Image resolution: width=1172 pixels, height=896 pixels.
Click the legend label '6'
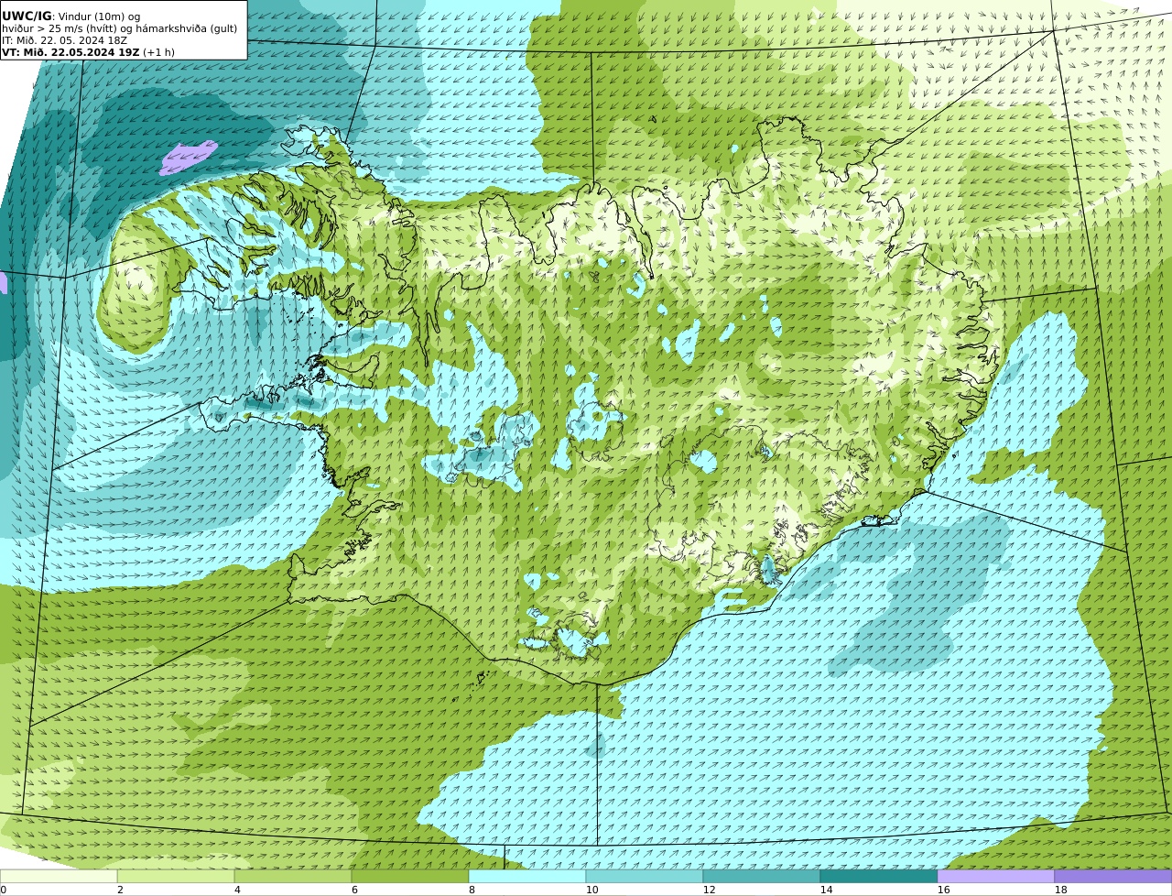point(354,890)
